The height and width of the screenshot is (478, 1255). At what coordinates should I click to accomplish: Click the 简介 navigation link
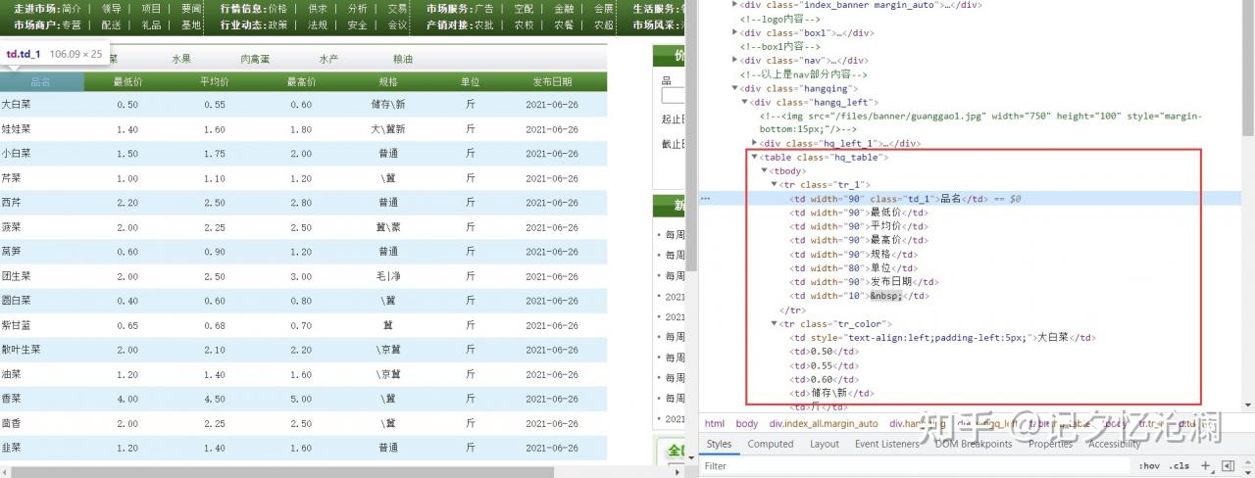(71, 9)
